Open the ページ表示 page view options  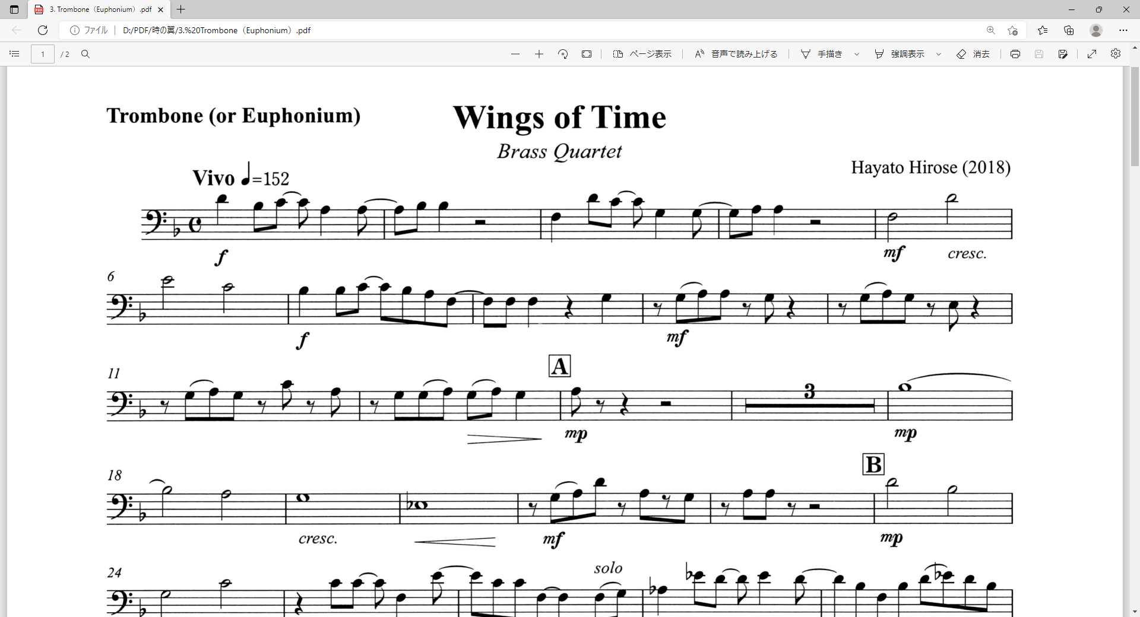pyautogui.click(x=642, y=54)
